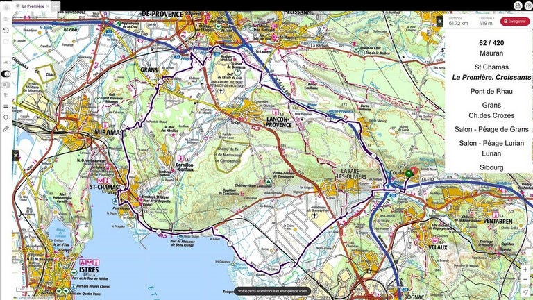
Task: Close the La Première tab
Action: click(46, 6)
